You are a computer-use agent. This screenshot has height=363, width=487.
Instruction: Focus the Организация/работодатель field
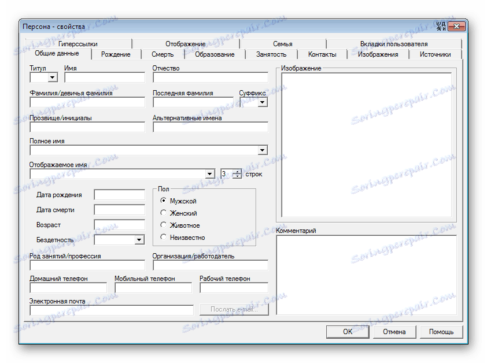click(x=211, y=265)
